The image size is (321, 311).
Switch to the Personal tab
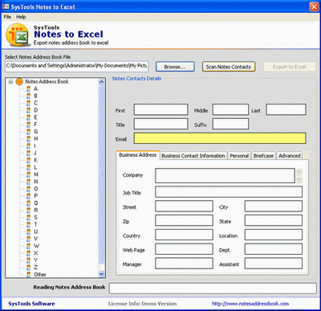tap(239, 156)
